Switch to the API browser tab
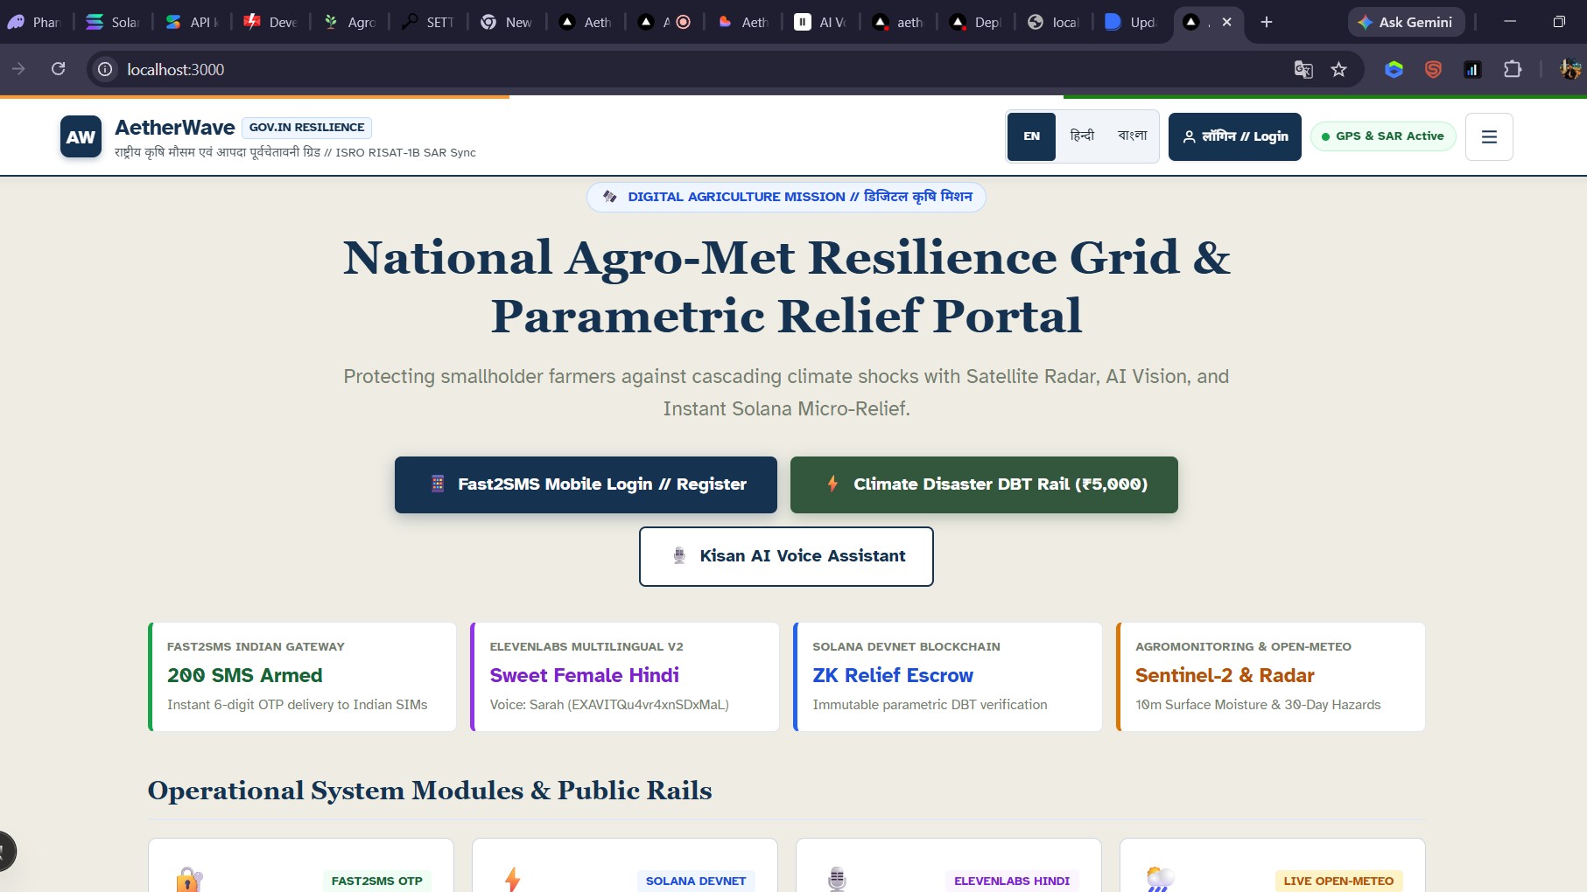The width and height of the screenshot is (1587, 892). [192, 22]
